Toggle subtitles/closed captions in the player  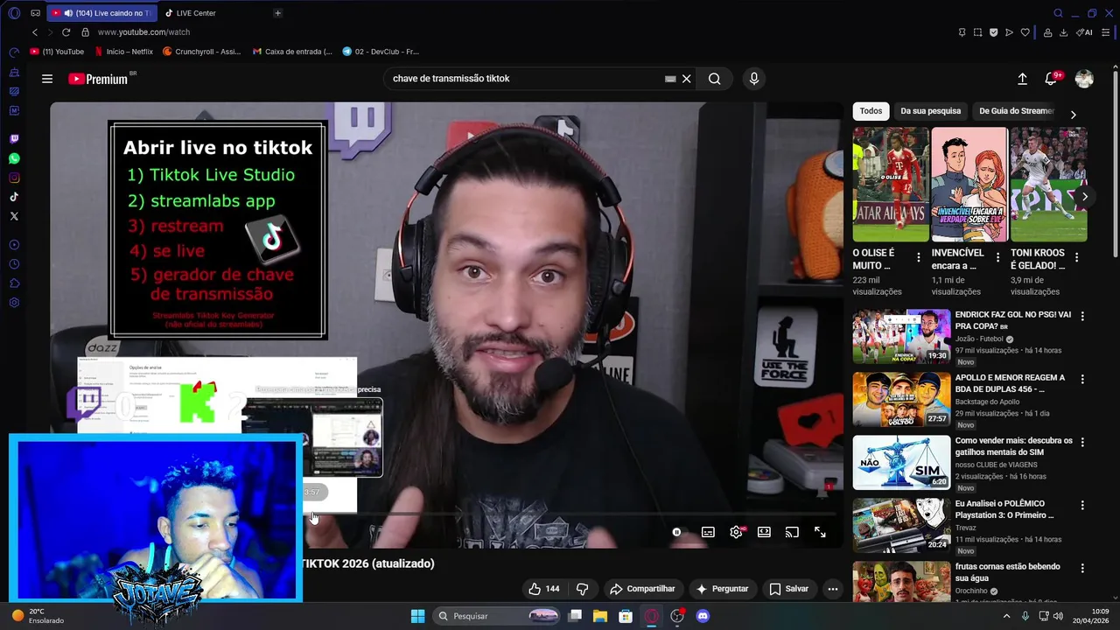click(708, 532)
